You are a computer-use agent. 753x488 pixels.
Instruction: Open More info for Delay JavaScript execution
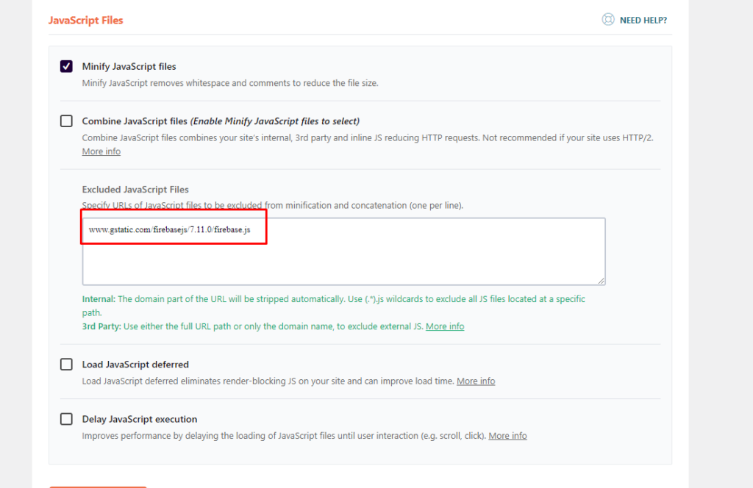click(507, 436)
